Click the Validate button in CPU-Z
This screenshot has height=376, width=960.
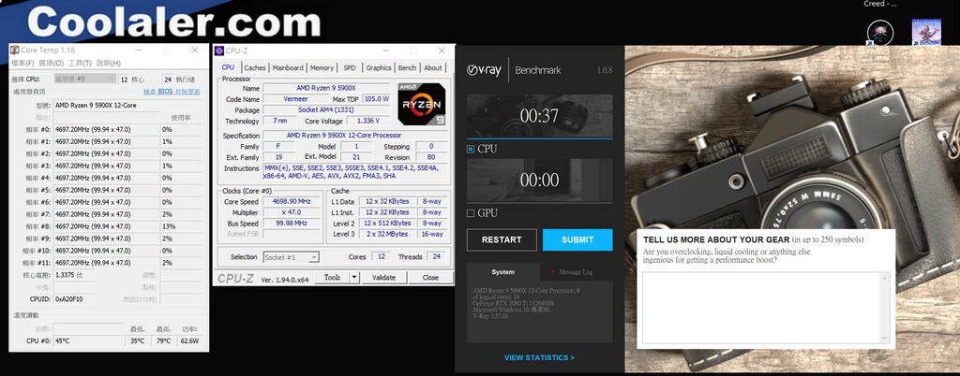tap(383, 277)
